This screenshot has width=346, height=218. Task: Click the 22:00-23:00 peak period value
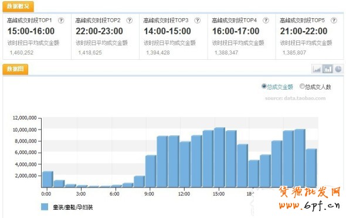99,31
